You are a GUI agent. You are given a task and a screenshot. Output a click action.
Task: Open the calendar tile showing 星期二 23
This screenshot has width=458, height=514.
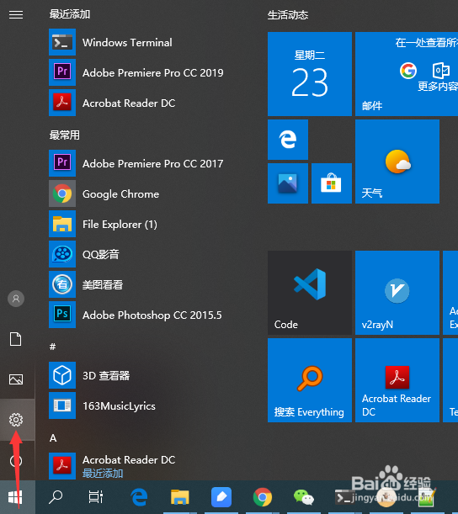309,74
